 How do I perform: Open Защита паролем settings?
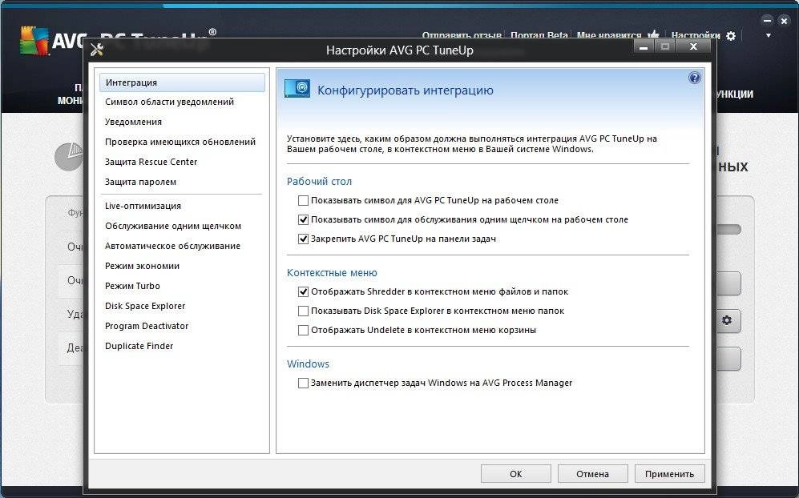click(x=140, y=182)
